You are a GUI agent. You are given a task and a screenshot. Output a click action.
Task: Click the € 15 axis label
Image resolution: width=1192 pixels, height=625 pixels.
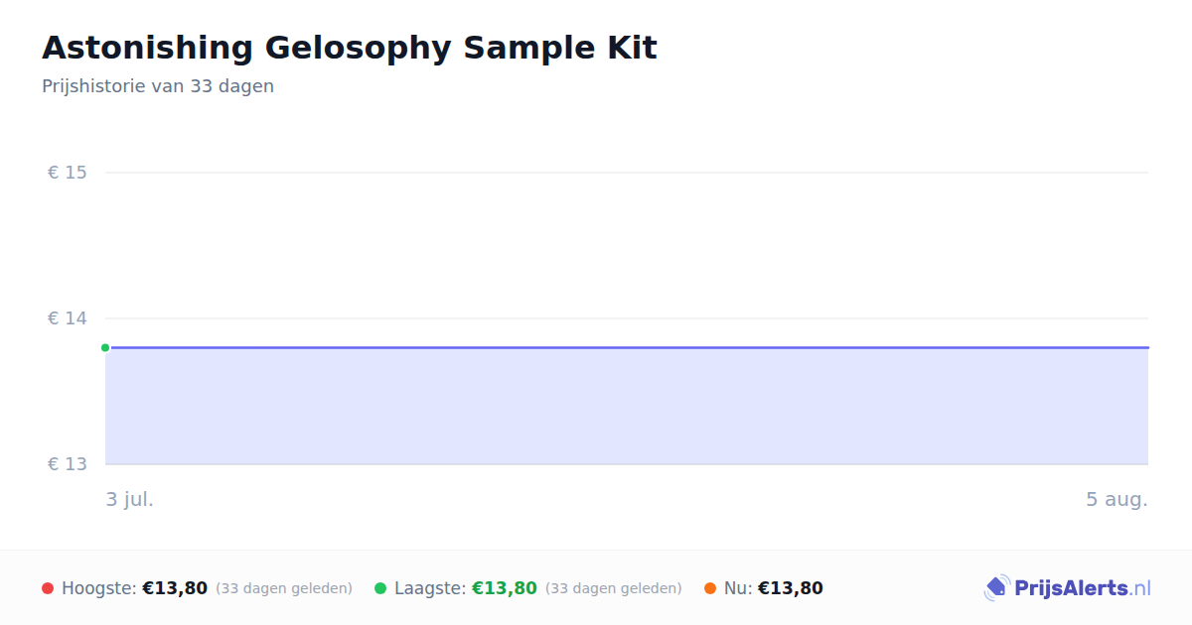pyautogui.click(x=68, y=173)
